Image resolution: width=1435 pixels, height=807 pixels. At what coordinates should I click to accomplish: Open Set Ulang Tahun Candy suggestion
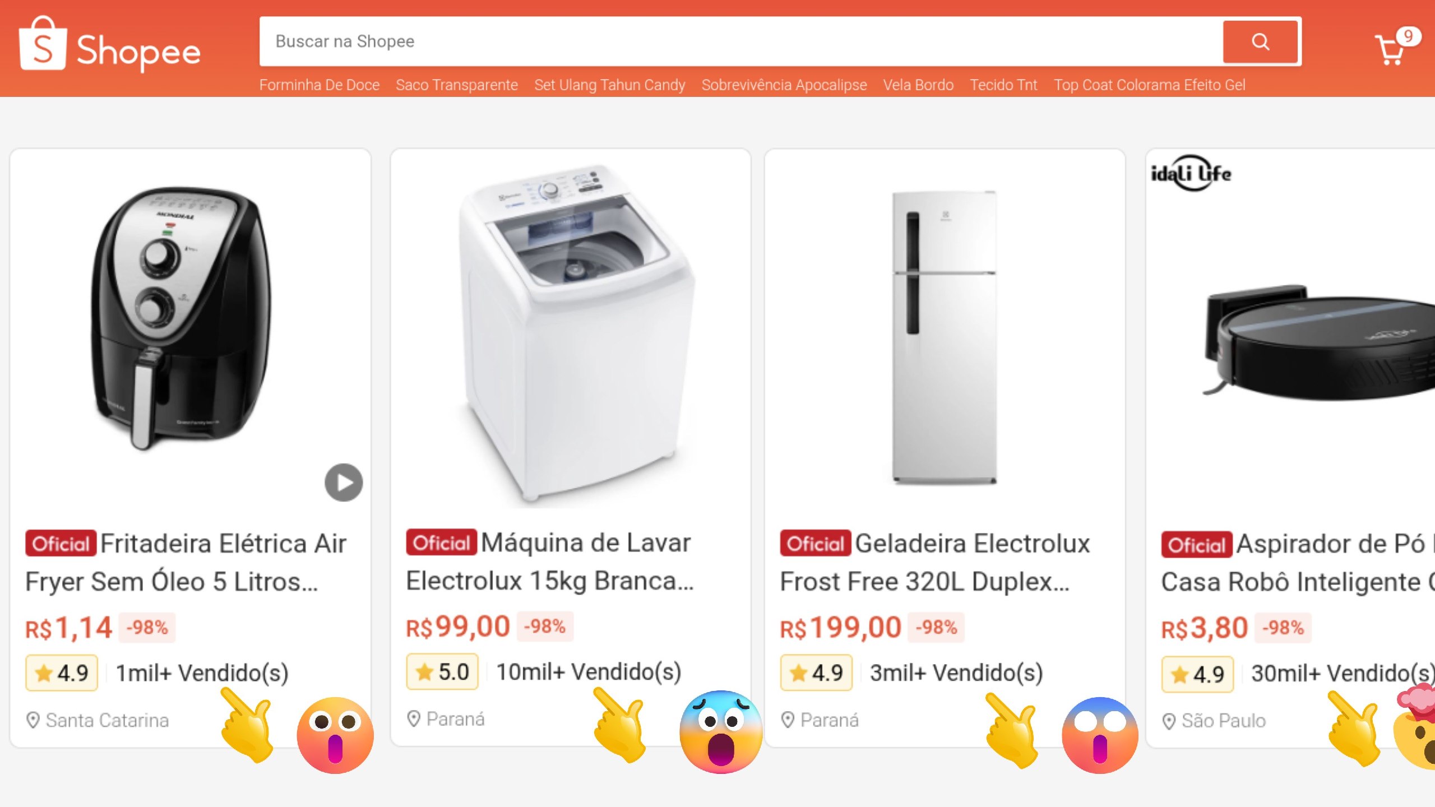[609, 85]
